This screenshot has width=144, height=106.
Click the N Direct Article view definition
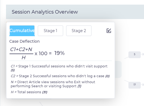click(53, 84)
